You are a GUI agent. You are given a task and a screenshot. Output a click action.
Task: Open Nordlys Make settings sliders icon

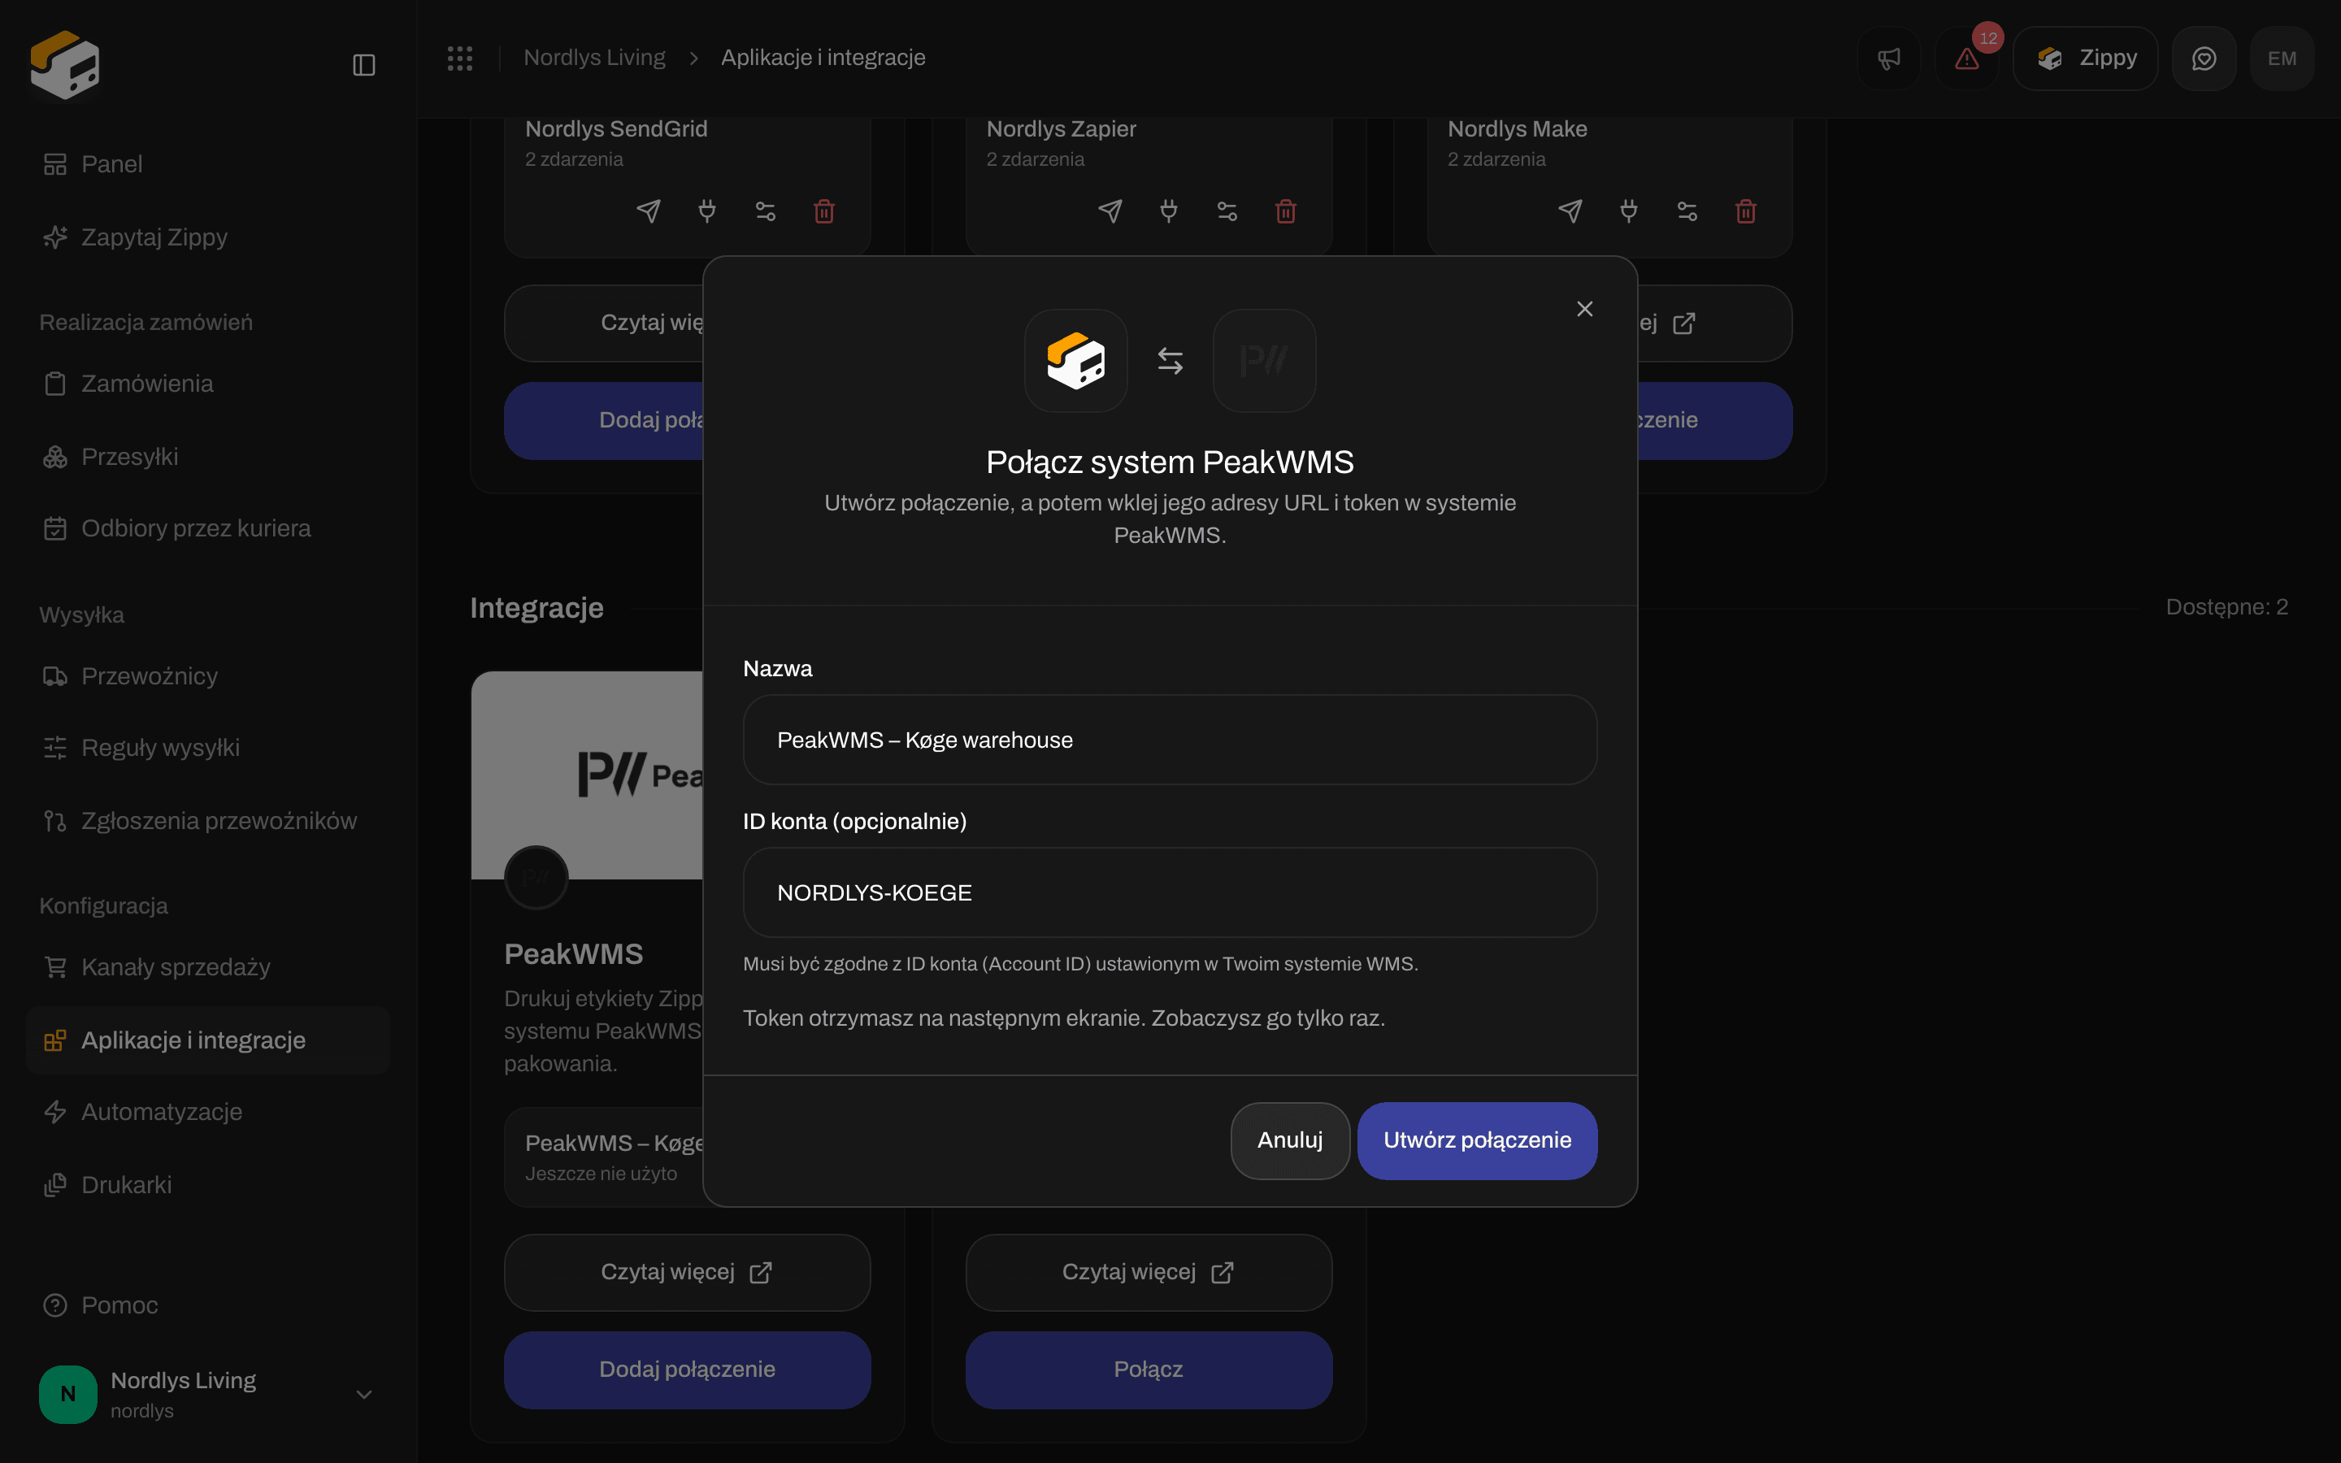(x=1687, y=211)
